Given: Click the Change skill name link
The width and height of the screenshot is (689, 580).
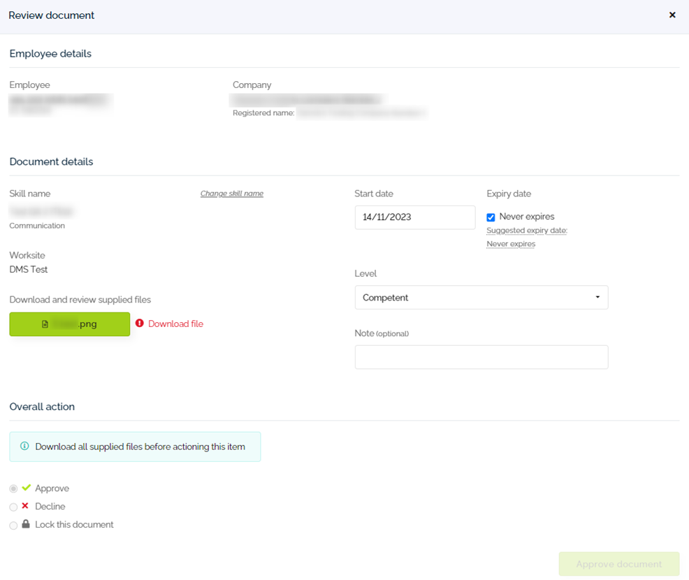Looking at the screenshot, I should [231, 193].
